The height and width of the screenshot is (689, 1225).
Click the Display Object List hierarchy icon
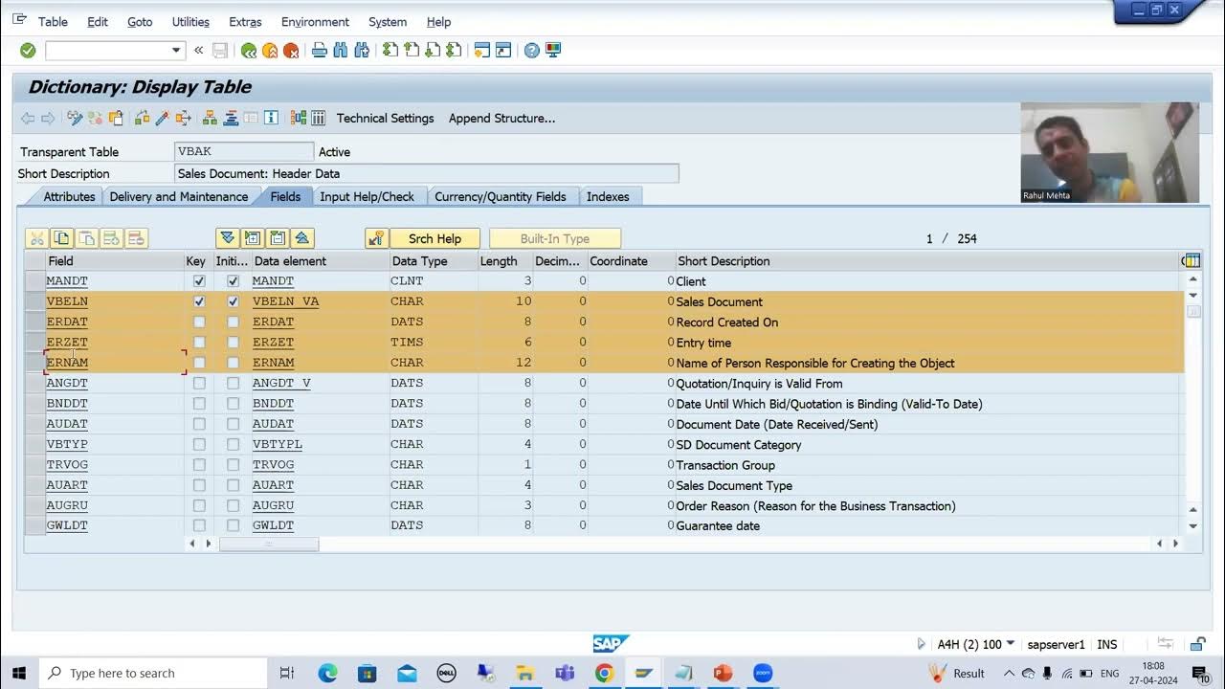coord(210,118)
